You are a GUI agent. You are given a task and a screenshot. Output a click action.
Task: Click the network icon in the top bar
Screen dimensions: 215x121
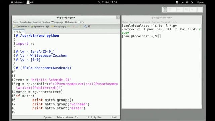[x=192, y=2]
